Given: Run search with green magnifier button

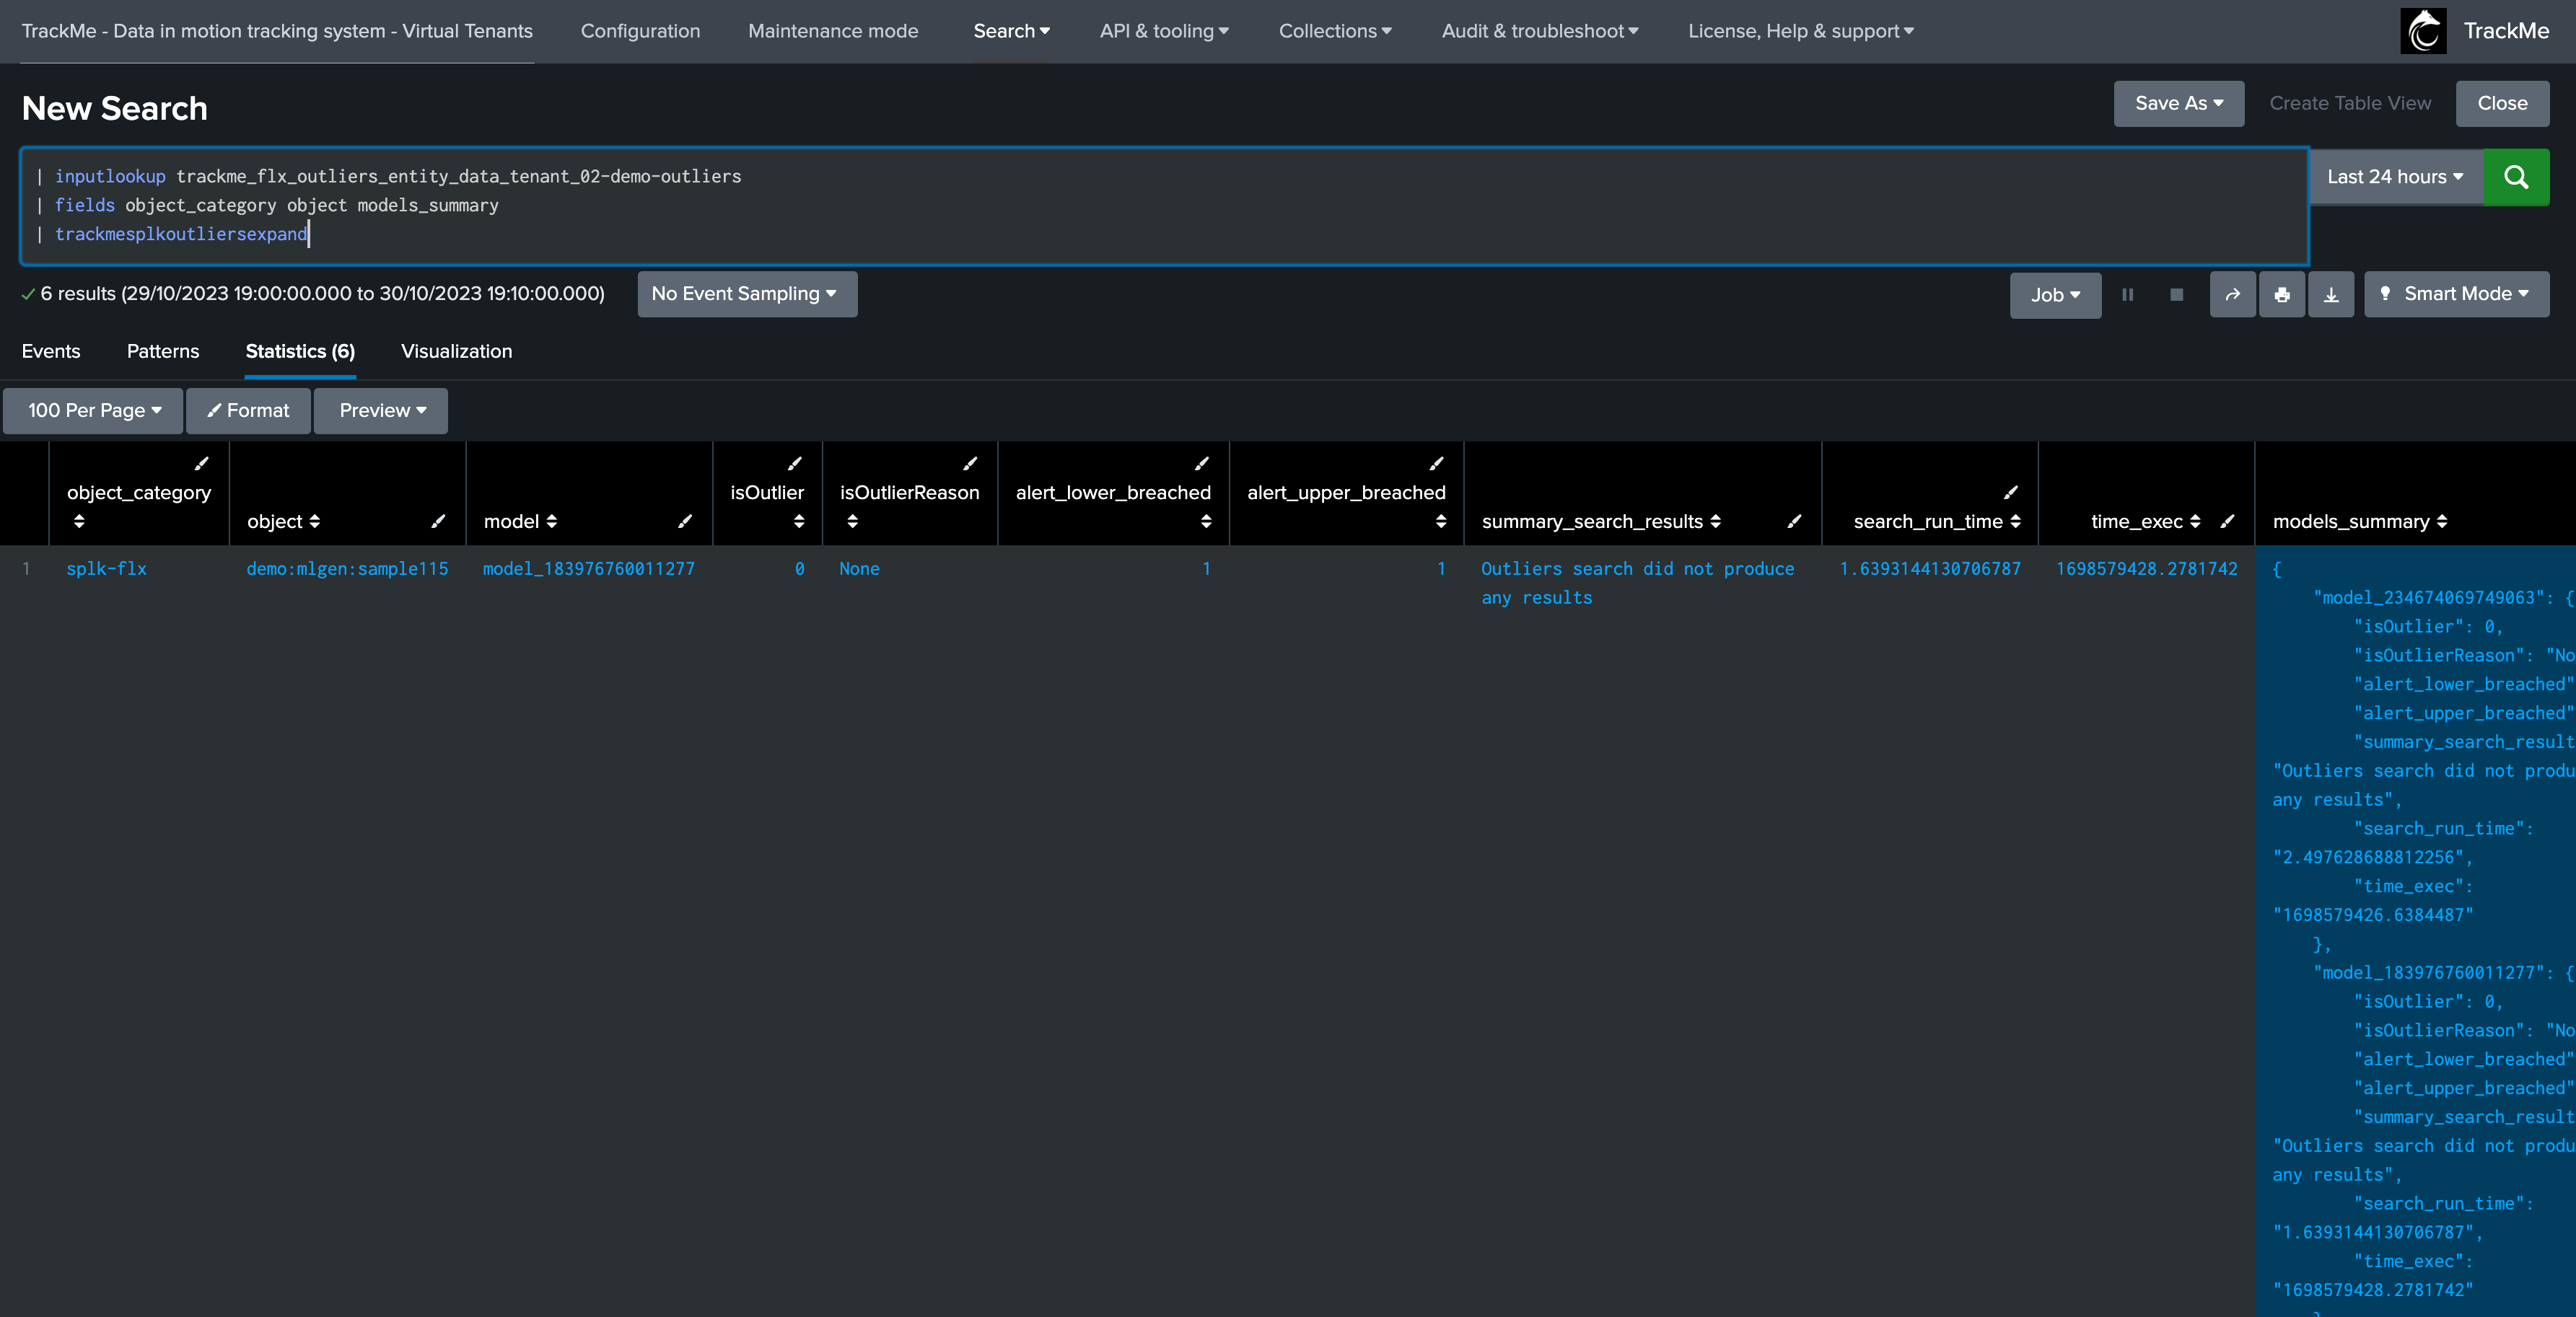Looking at the screenshot, I should [x=2515, y=177].
